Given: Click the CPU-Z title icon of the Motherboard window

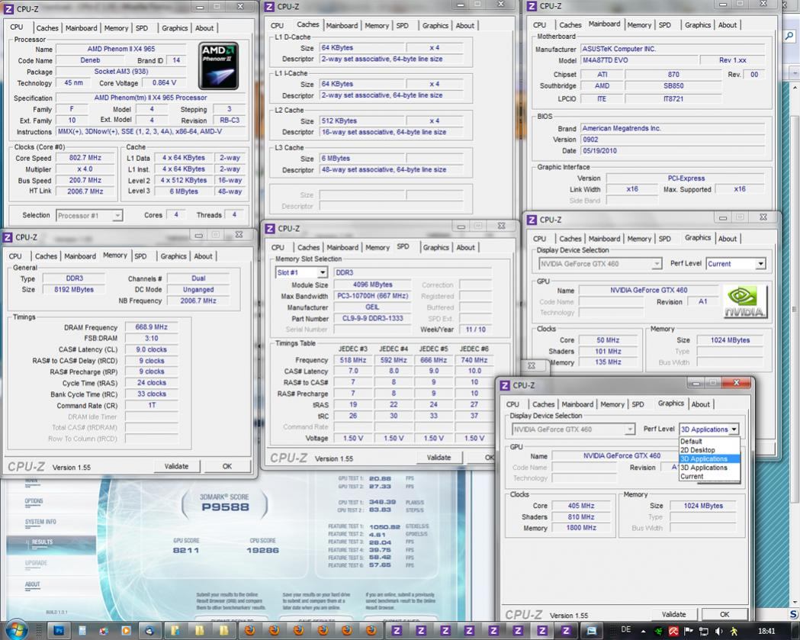Looking at the screenshot, I should [x=532, y=6].
